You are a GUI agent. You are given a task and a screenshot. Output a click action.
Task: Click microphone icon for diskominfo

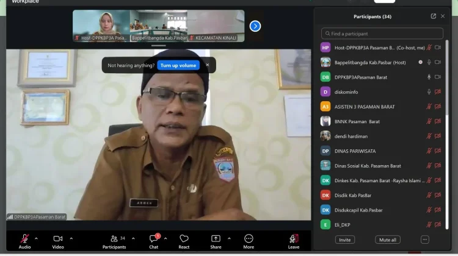pos(429,92)
